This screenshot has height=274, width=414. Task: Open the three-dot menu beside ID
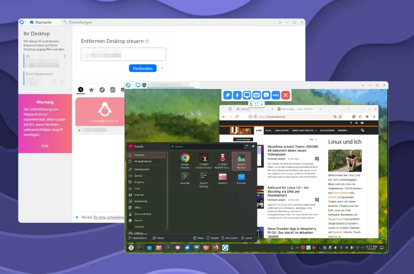pyautogui.click(x=65, y=56)
